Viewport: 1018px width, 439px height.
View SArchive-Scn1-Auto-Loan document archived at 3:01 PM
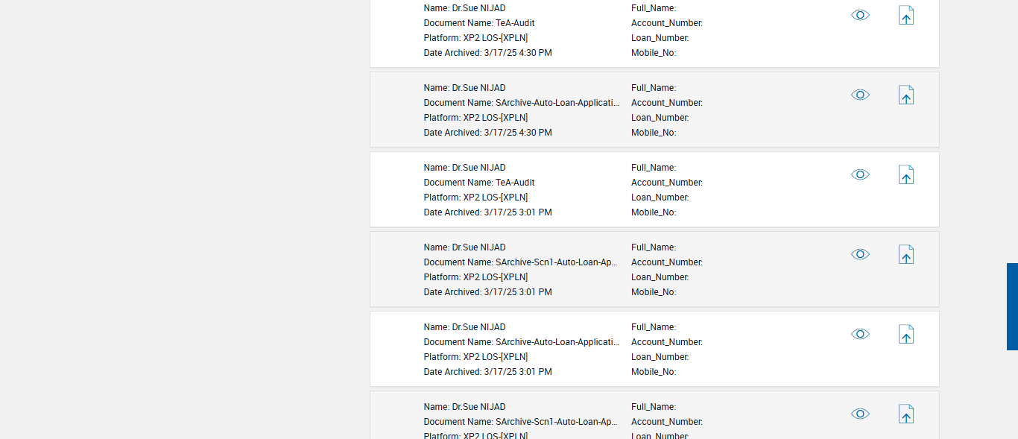[860, 254]
